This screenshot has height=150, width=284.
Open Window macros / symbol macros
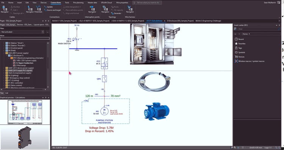click(250, 61)
